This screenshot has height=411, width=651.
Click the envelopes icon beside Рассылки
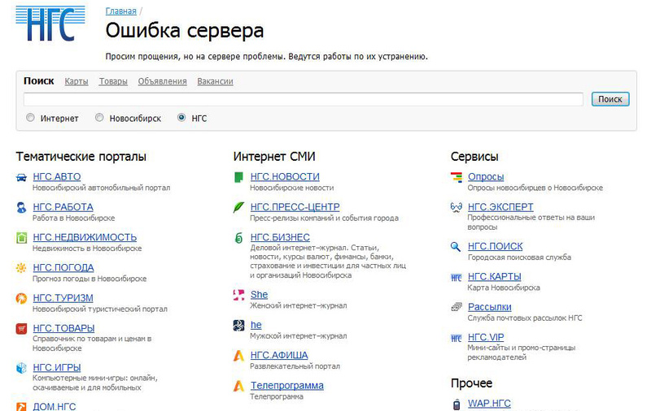click(x=457, y=307)
